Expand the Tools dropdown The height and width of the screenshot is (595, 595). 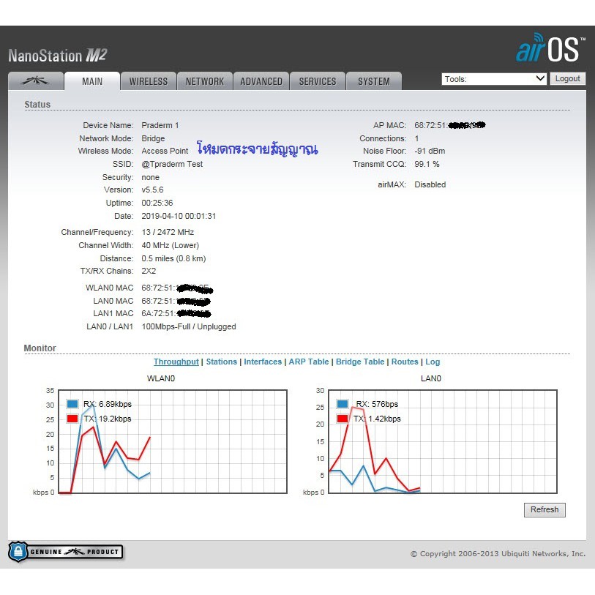point(494,79)
